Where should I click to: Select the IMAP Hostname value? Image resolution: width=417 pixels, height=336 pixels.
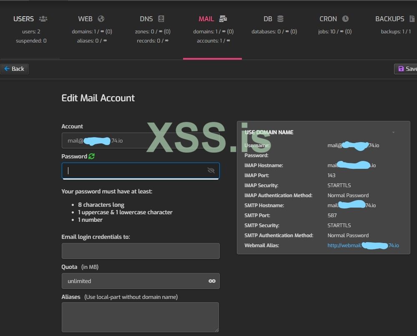(x=352, y=165)
